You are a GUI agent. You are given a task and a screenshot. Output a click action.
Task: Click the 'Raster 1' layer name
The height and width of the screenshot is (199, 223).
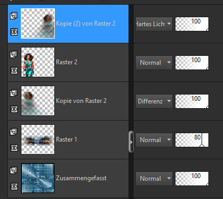coord(66,139)
